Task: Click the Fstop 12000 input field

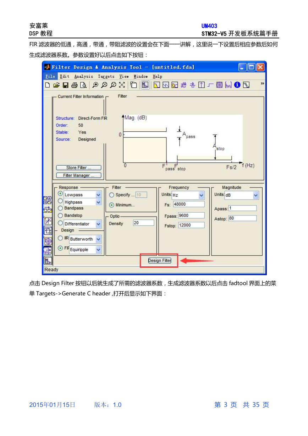Action: tap(191, 225)
